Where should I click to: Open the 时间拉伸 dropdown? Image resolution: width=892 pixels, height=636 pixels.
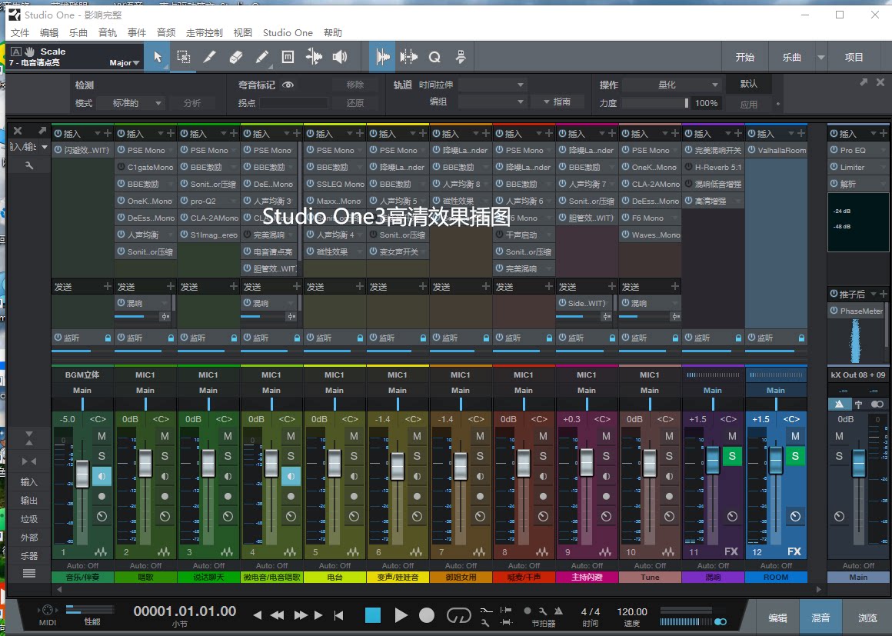click(493, 85)
